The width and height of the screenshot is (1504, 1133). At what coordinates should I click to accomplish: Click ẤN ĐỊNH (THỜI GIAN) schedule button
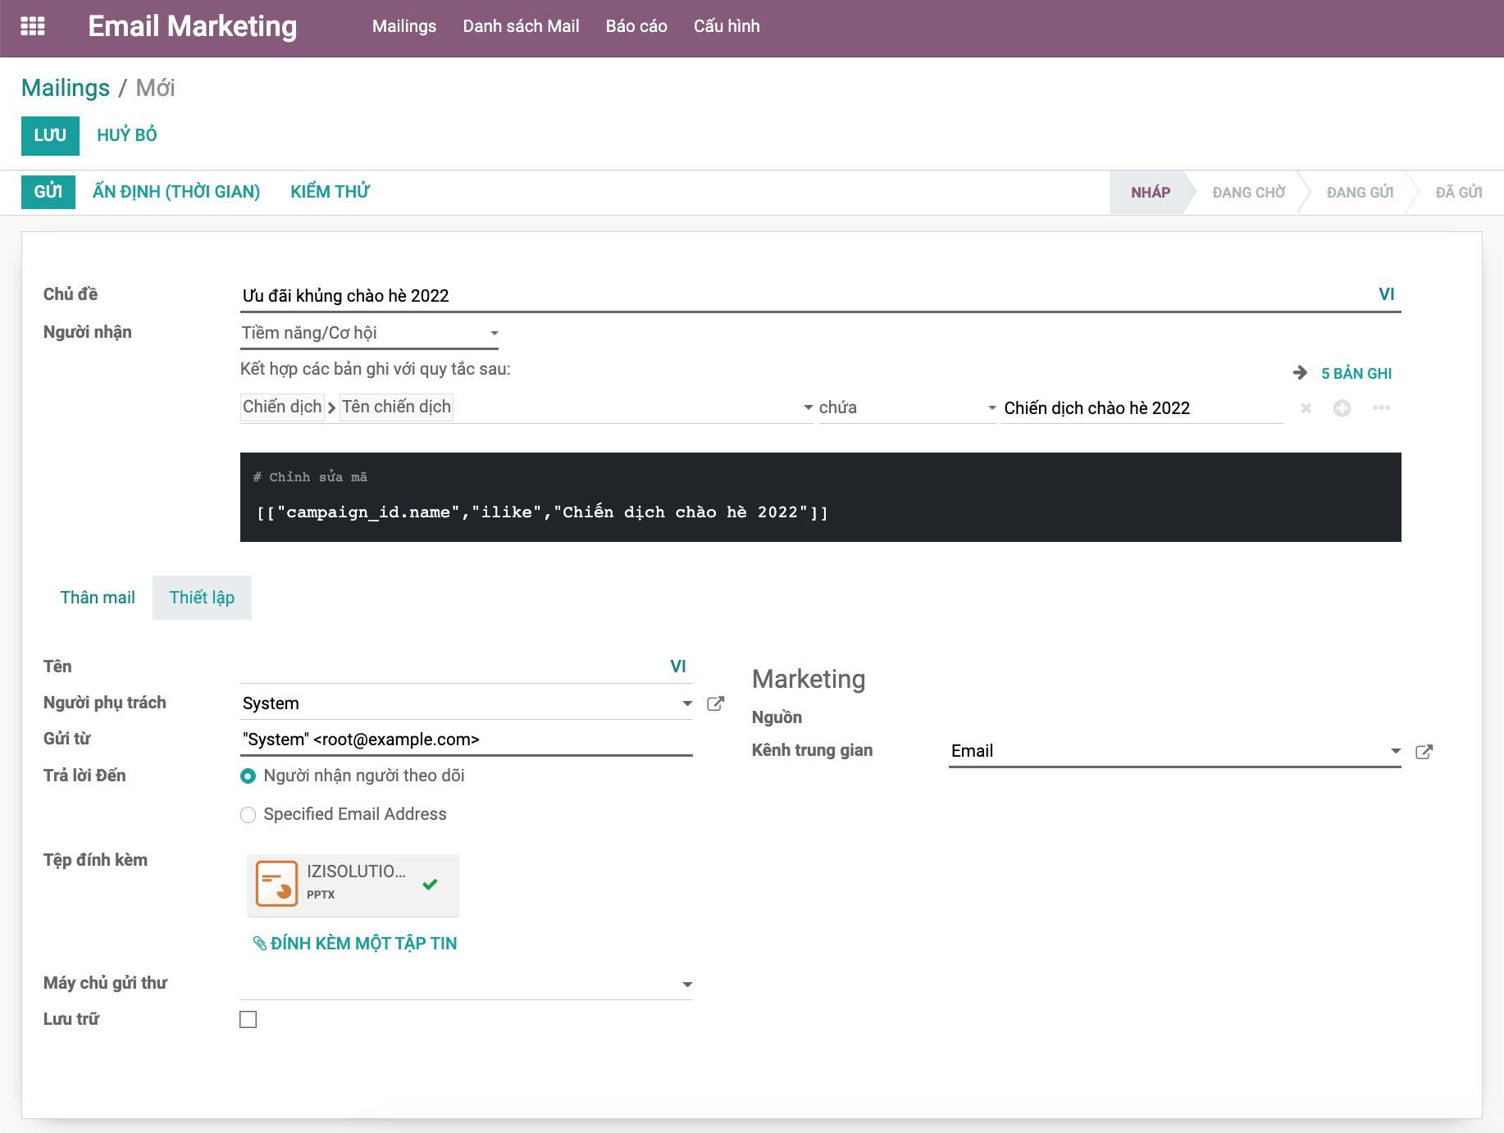176,192
